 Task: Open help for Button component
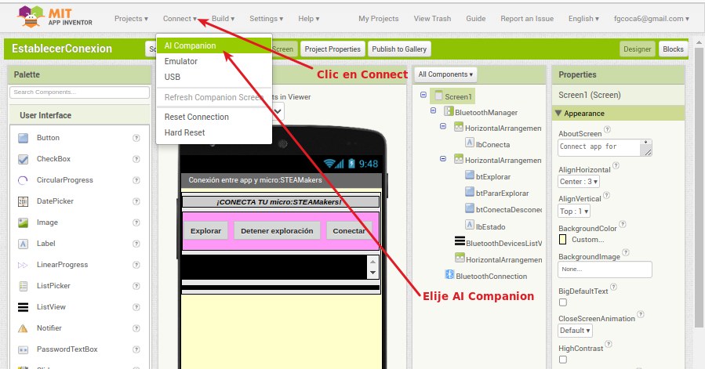coord(136,138)
